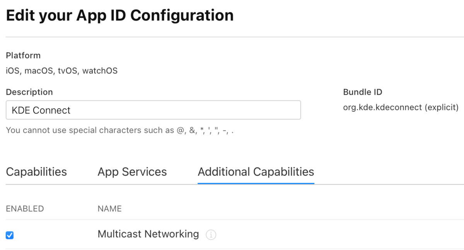
Task: Click the Description label above the field
Action: (29, 92)
